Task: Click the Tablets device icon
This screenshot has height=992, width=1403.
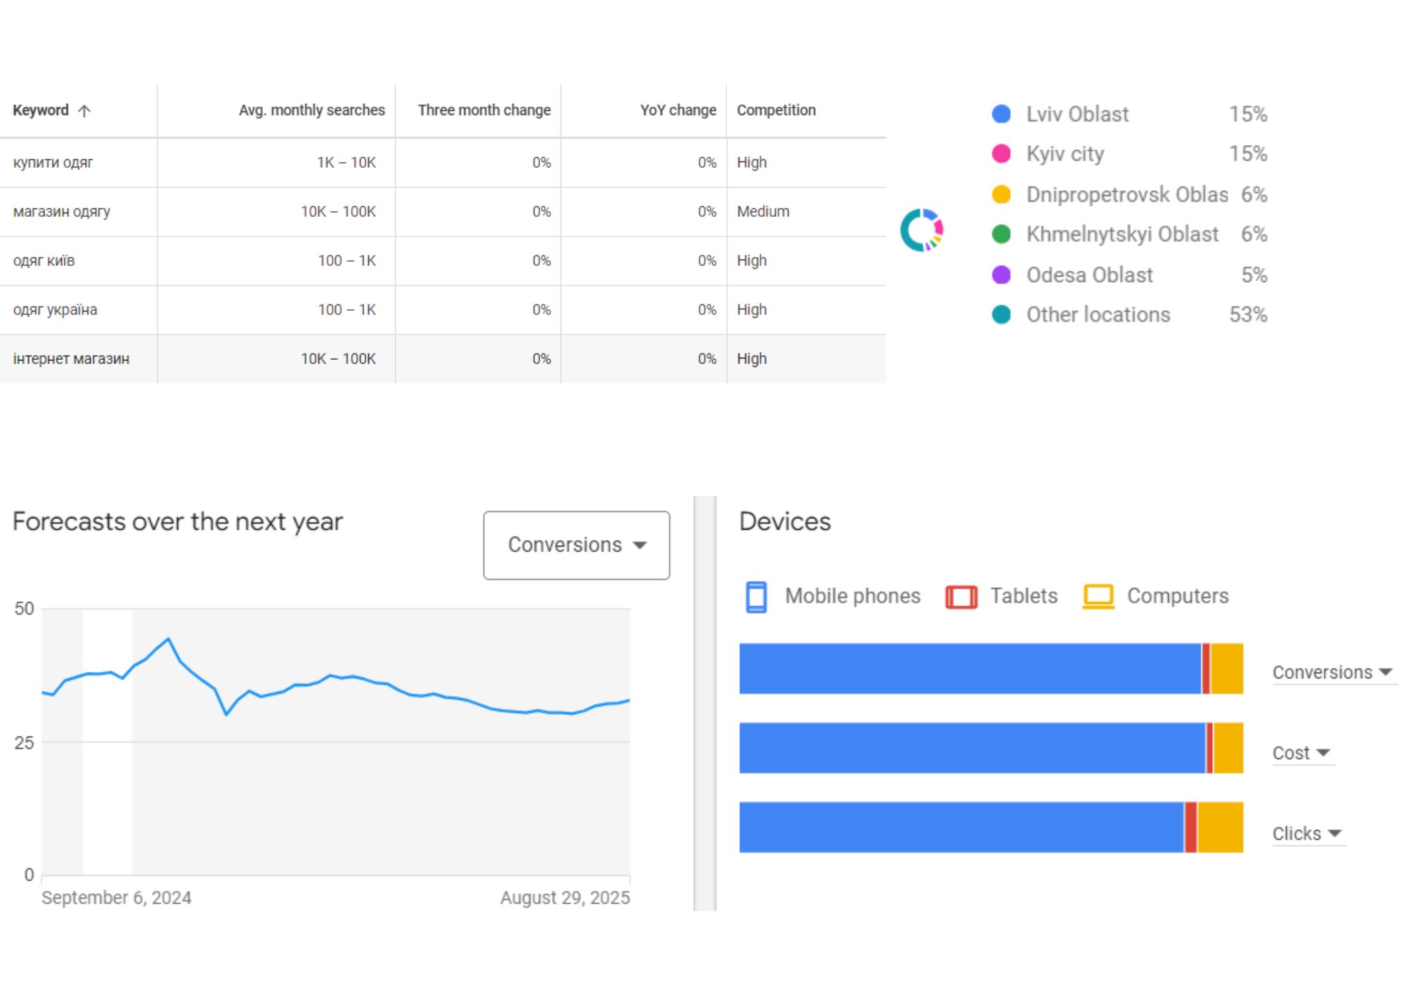Action: pos(961,597)
